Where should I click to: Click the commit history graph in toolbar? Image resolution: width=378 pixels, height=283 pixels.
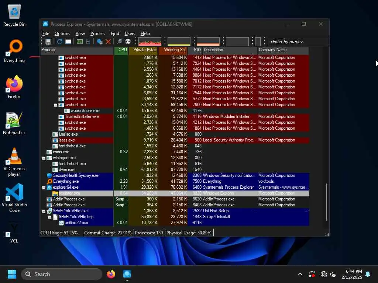[x=179, y=41]
